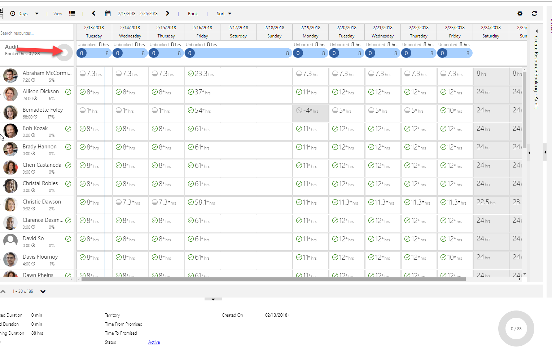Click the Book button

193,14
